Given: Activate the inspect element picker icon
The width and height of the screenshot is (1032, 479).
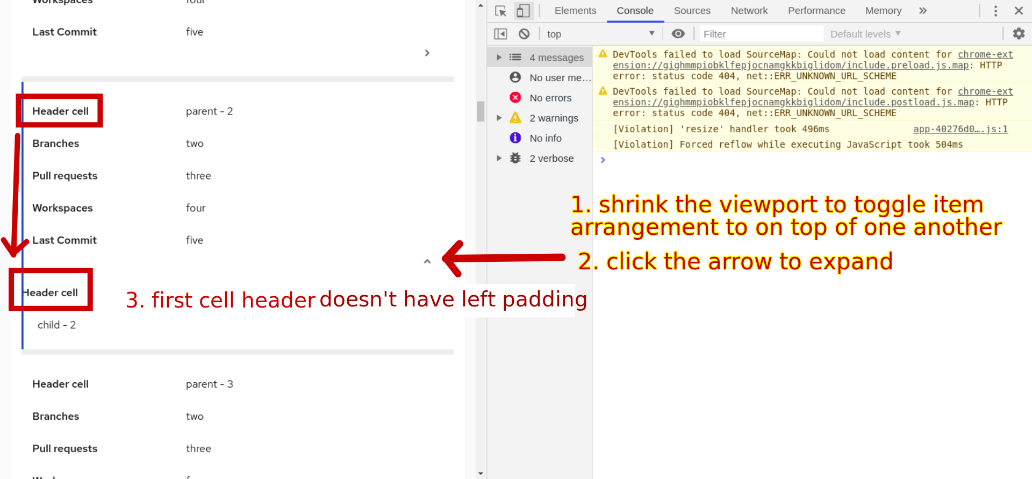Looking at the screenshot, I should (501, 11).
